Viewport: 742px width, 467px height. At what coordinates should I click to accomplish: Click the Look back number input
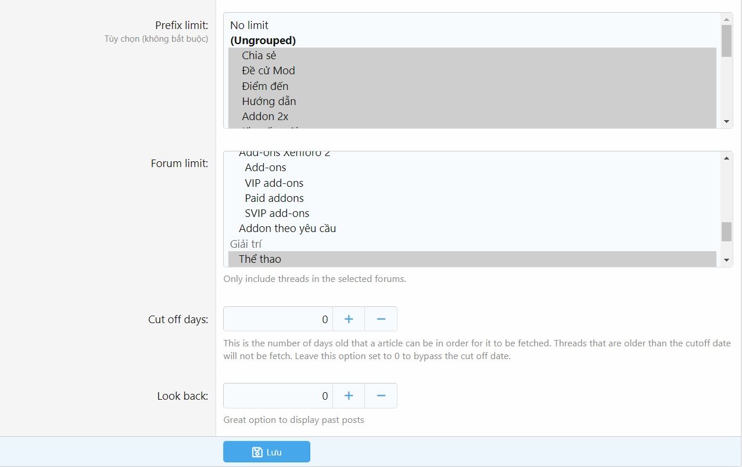(x=278, y=396)
